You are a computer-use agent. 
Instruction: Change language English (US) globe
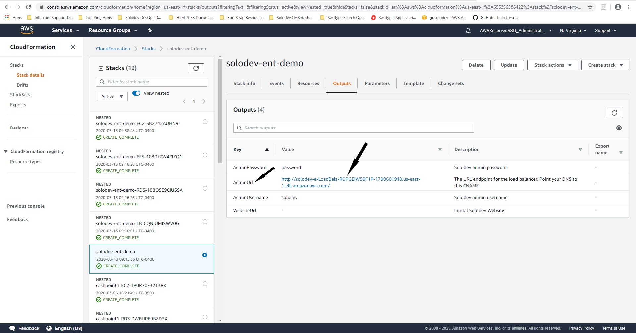tap(49, 328)
